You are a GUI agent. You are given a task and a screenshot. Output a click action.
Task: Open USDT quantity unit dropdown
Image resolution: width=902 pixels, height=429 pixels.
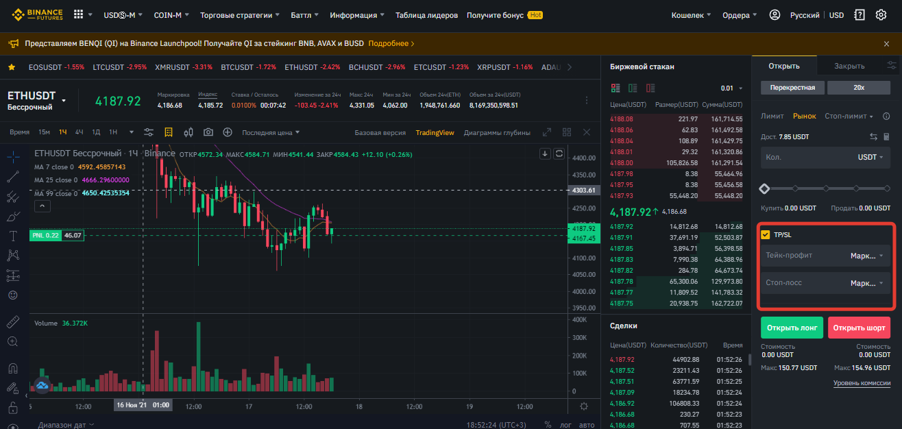pos(870,157)
